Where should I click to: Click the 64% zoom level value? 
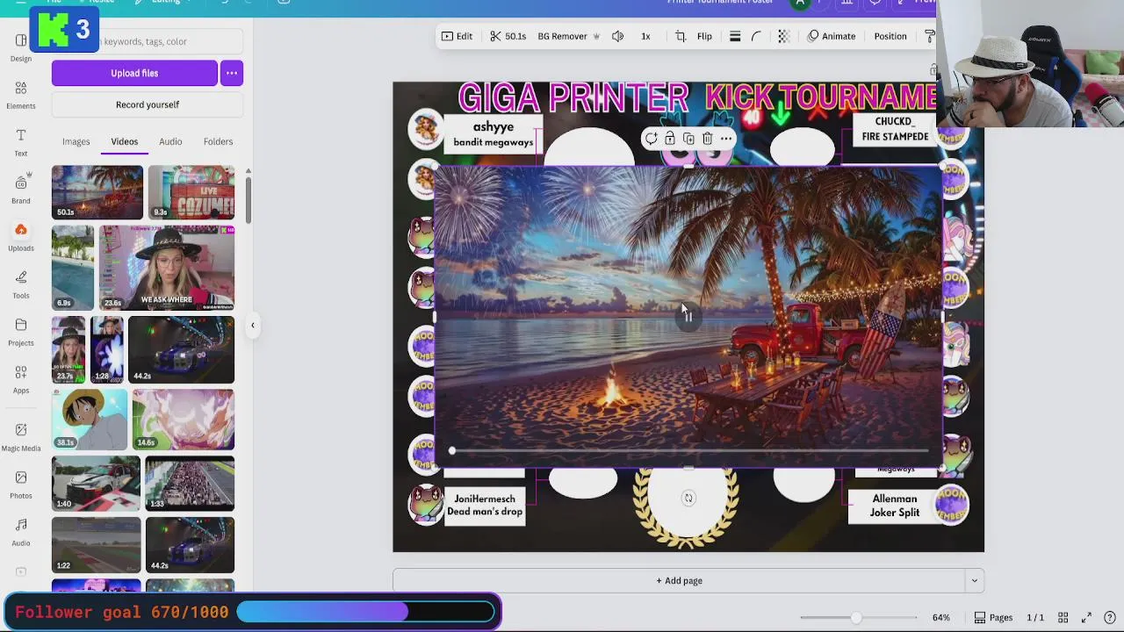tap(941, 618)
